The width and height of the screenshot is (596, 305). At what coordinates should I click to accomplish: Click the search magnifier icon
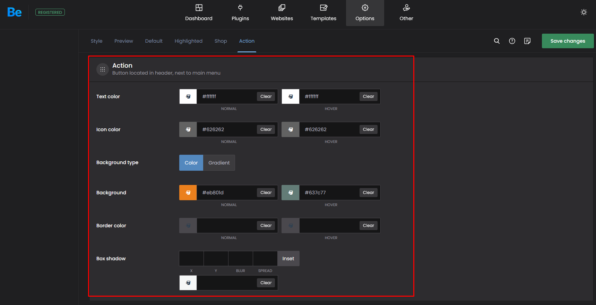click(497, 41)
